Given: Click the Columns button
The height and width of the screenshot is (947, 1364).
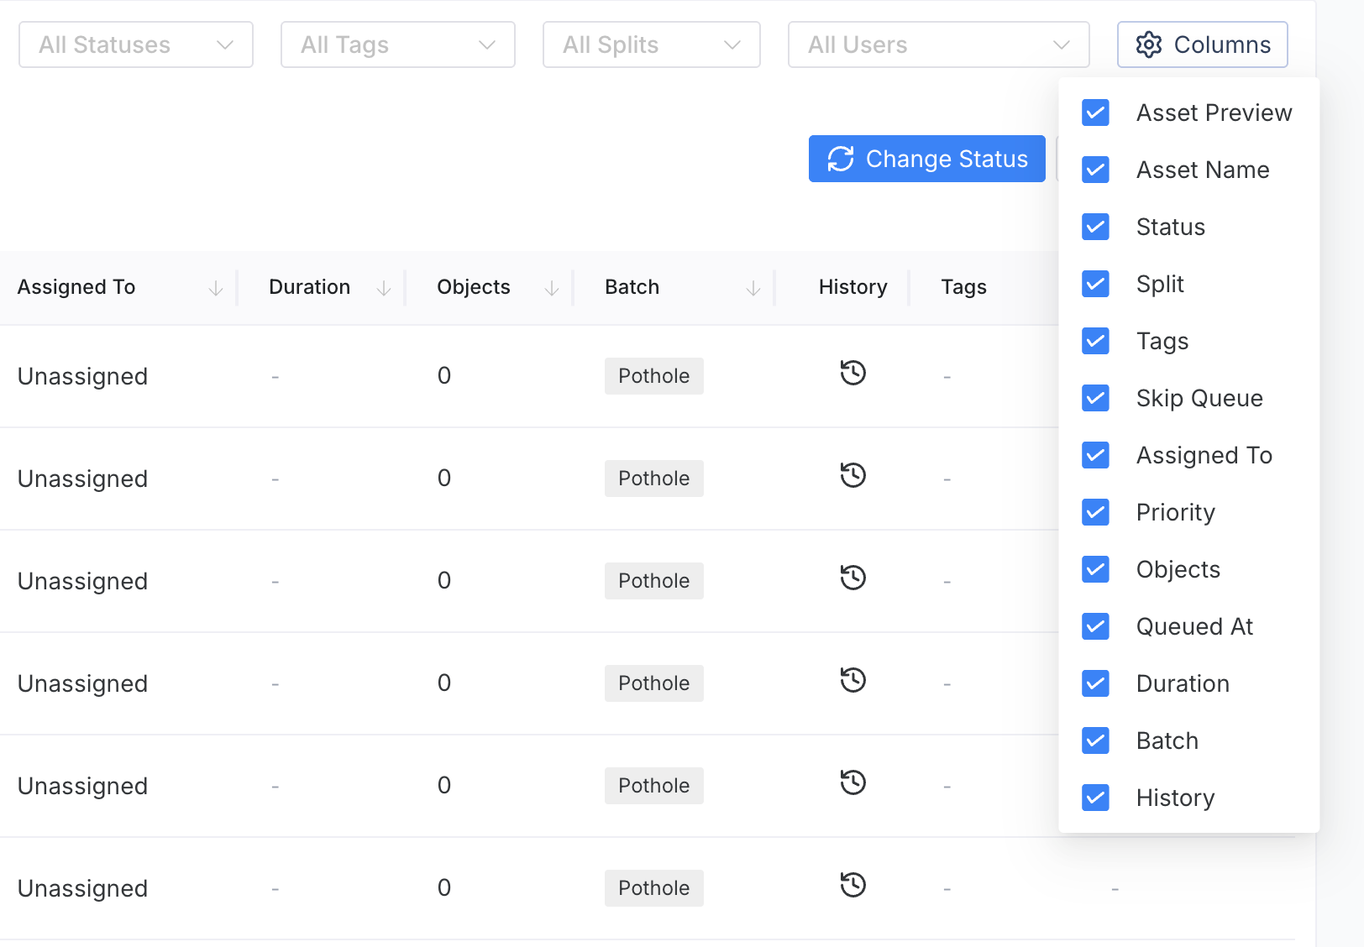Looking at the screenshot, I should click(1202, 44).
